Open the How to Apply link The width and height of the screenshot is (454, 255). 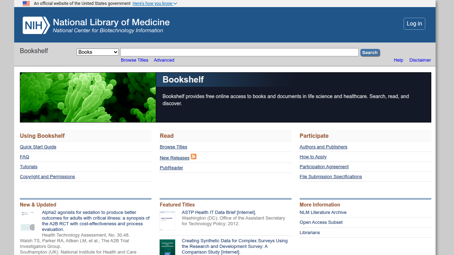coord(313,157)
